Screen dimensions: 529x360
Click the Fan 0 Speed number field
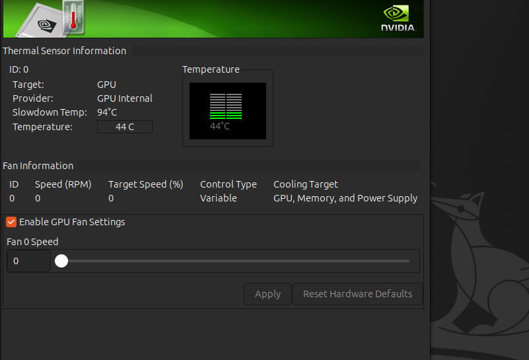tap(28, 261)
